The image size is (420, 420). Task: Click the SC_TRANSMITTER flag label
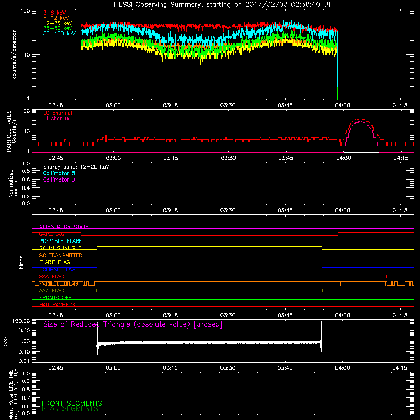coord(61,255)
